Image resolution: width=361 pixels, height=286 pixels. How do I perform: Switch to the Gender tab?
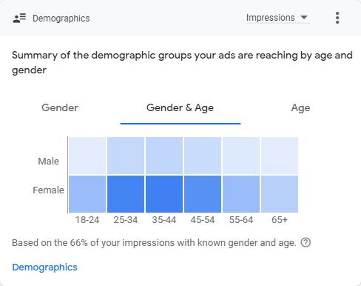coord(60,107)
